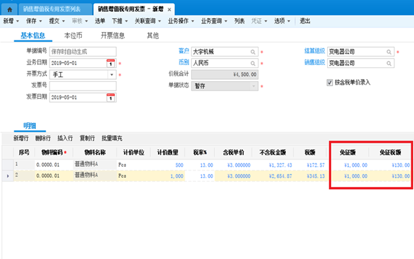414x259 pixels.
Task: Select tax cell ¥345.13
Action: coord(310,176)
